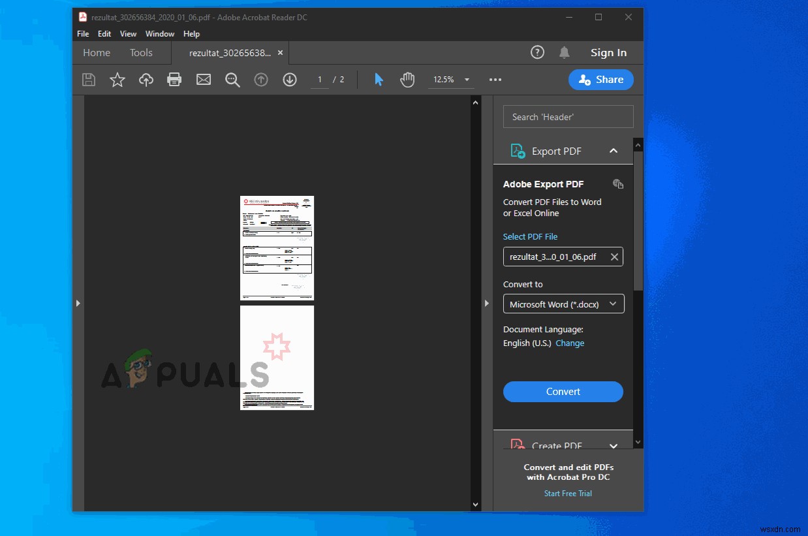Add document to favorites
The height and width of the screenshot is (536, 808).
pyautogui.click(x=117, y=79)
